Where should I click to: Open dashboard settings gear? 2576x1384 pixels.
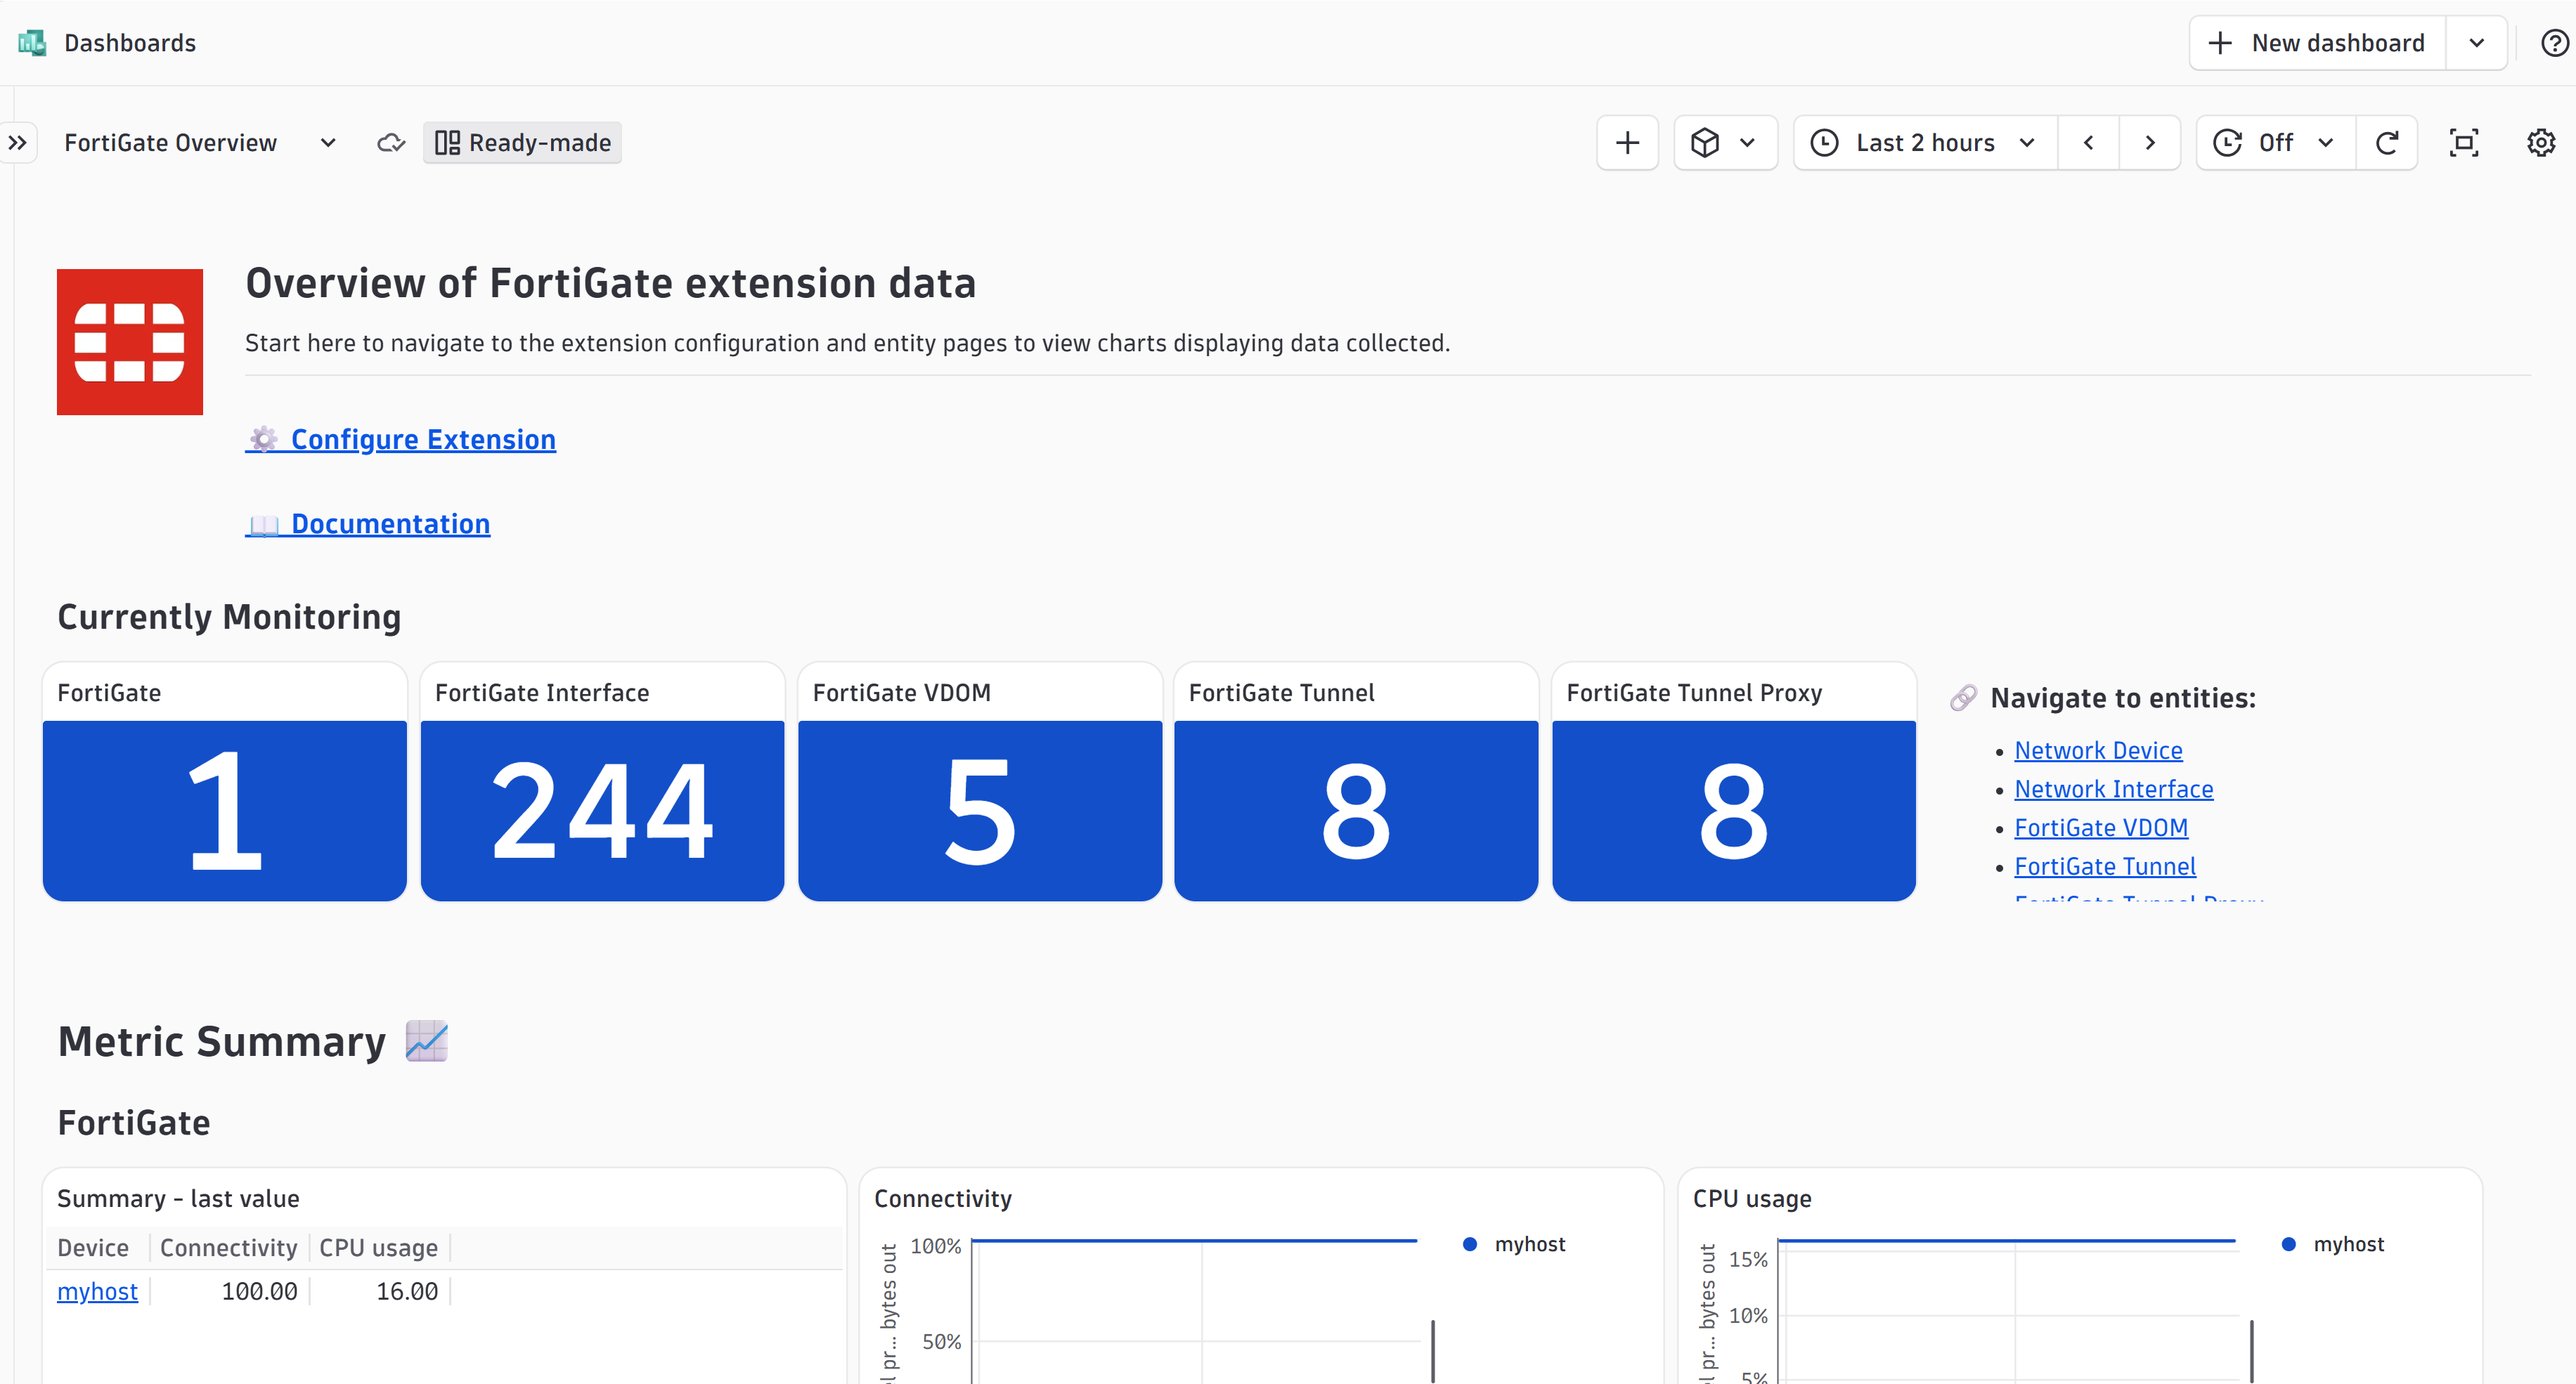2541,143
